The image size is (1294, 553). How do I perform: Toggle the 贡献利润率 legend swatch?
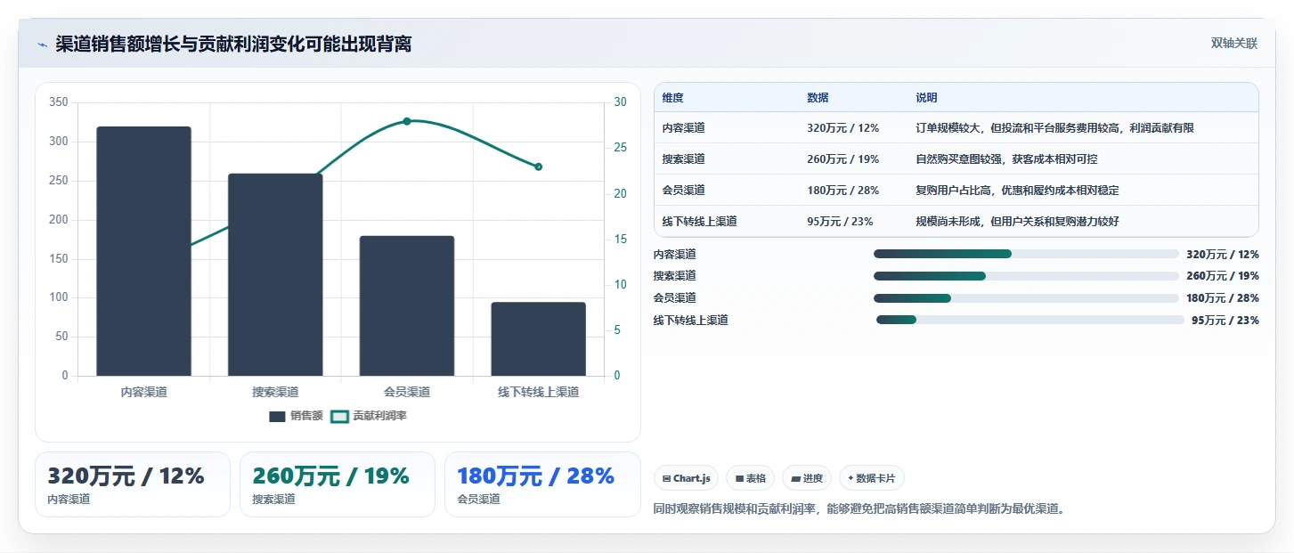pyautogui.click(x=339, y=416)
